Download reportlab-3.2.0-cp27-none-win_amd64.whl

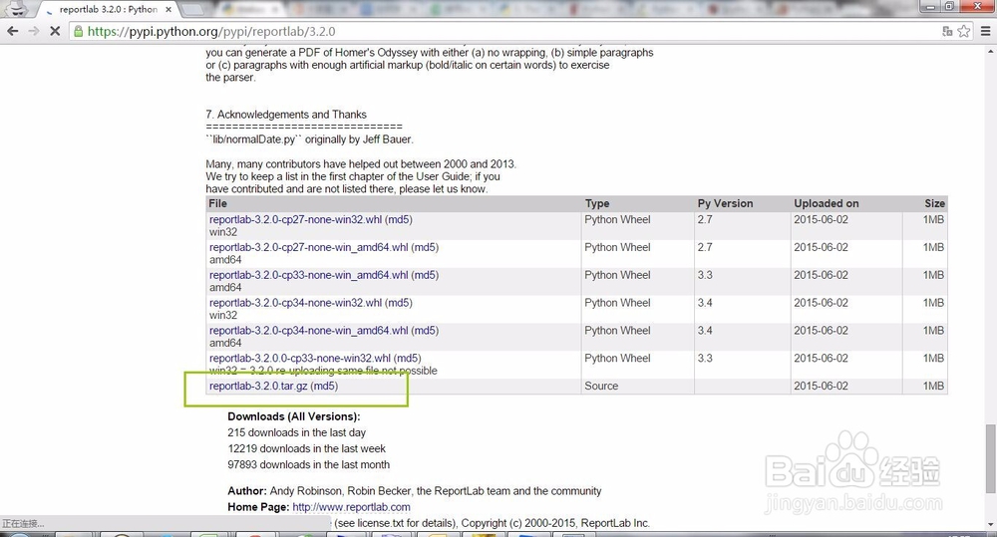[x=308, y=247]
